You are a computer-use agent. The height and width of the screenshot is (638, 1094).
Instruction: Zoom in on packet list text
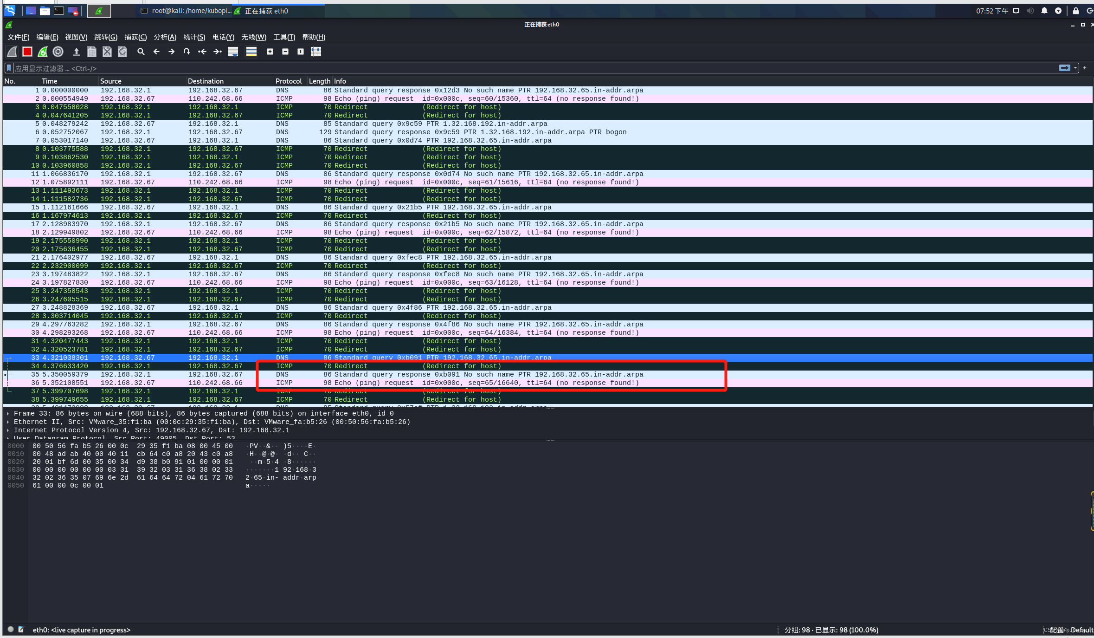[x=270, y=52]
